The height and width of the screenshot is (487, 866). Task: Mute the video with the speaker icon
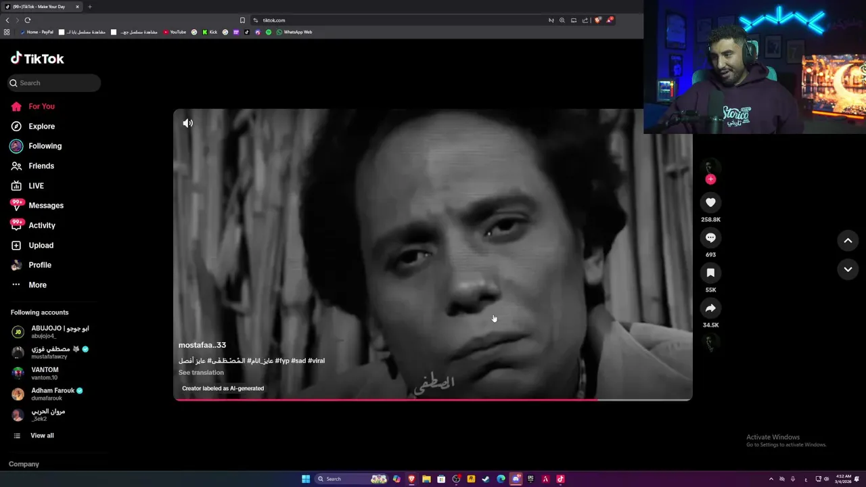tap(188, 123)
